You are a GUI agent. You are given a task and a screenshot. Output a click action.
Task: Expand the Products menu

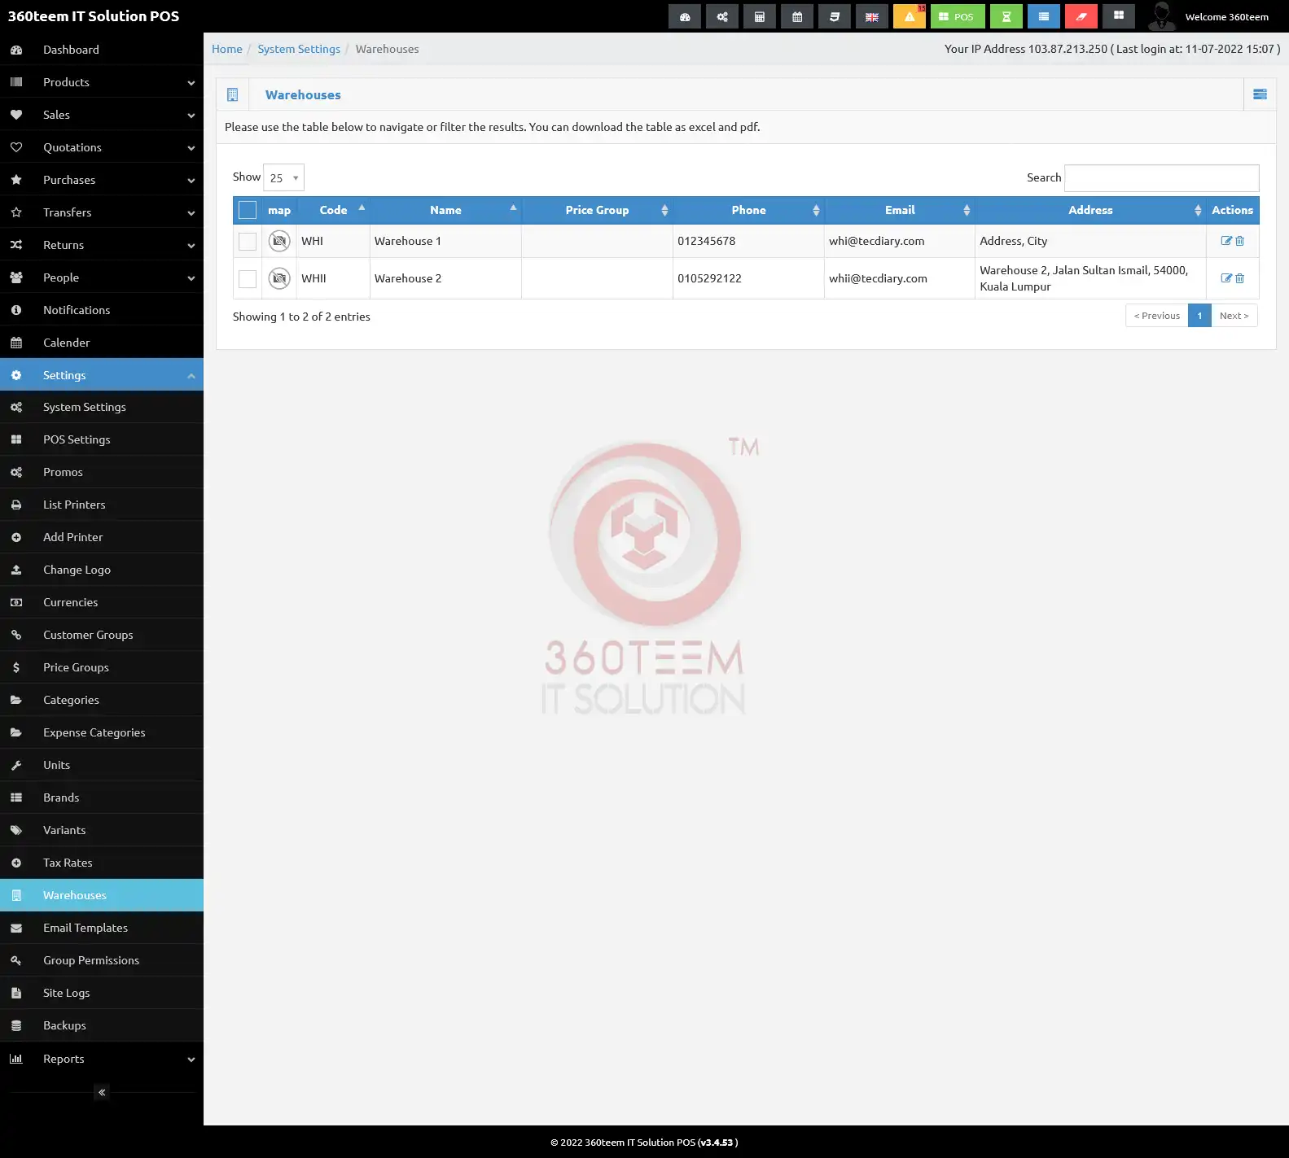pos(102,82)
